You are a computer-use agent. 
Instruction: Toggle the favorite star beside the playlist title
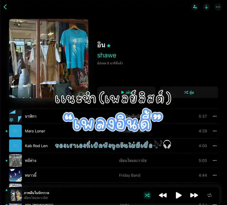(109, 46)
